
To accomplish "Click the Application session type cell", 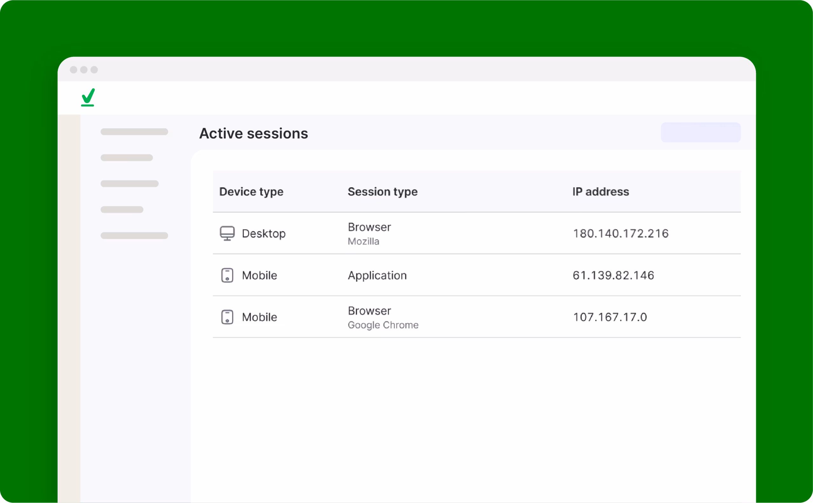I will coord(377,275).
